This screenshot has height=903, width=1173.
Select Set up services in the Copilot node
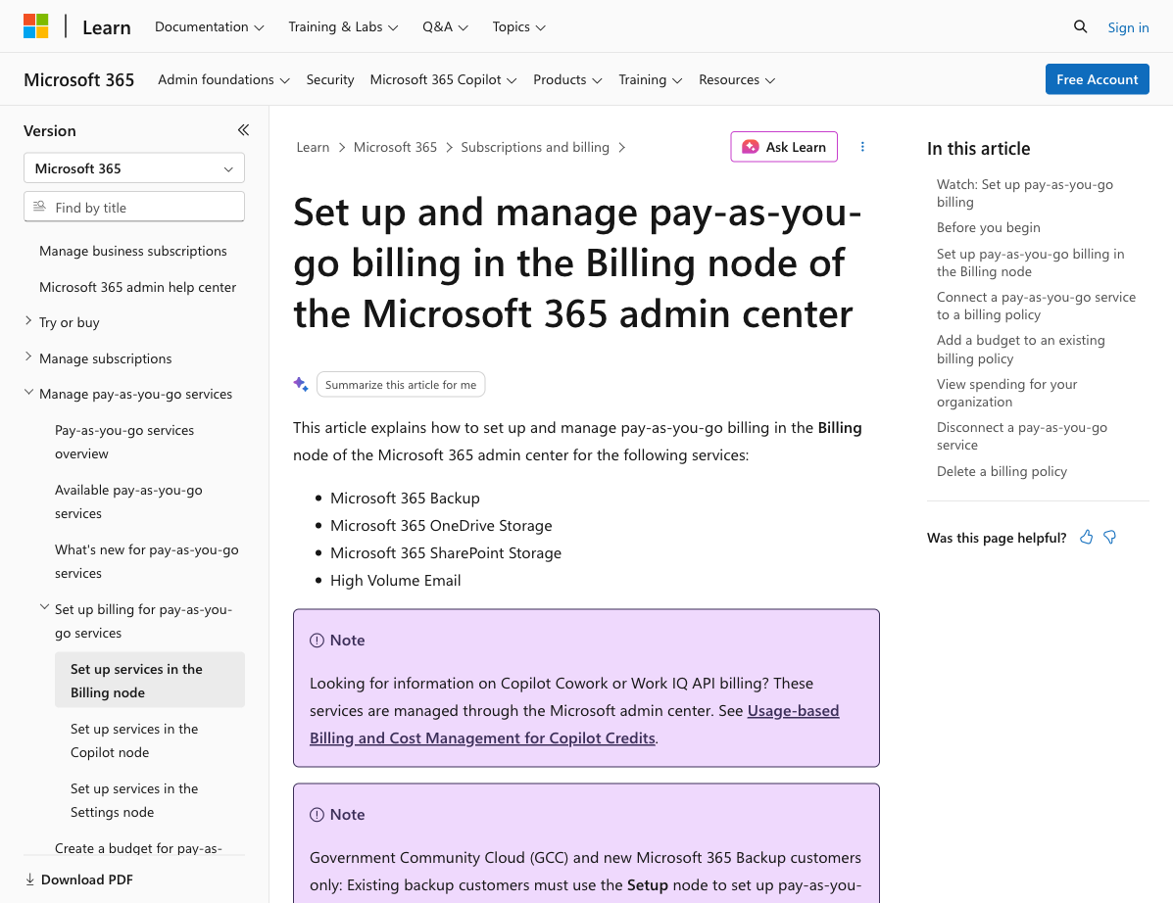[134, 740]
